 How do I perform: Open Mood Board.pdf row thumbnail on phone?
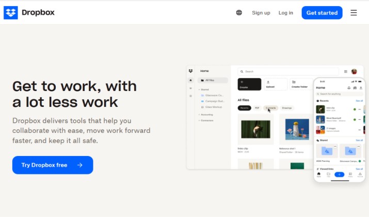[320, 119]
